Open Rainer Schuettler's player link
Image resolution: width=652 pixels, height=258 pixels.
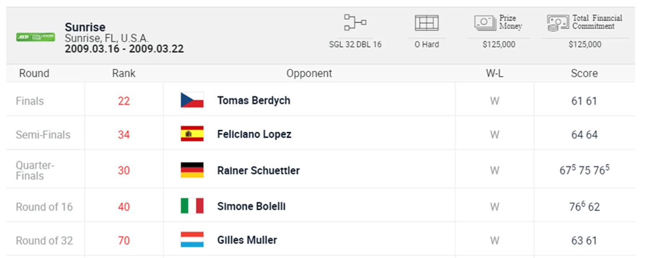tap(258, 171)
